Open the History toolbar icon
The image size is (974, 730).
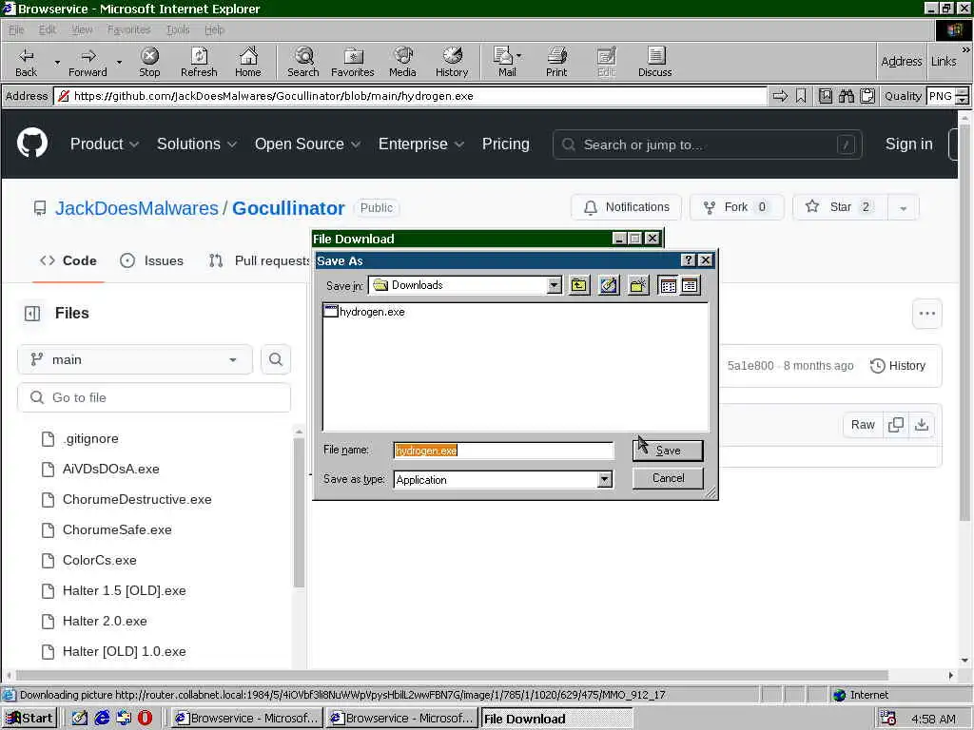(x=452, y=62)
